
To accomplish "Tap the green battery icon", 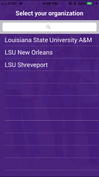I will tap(90, 4).
